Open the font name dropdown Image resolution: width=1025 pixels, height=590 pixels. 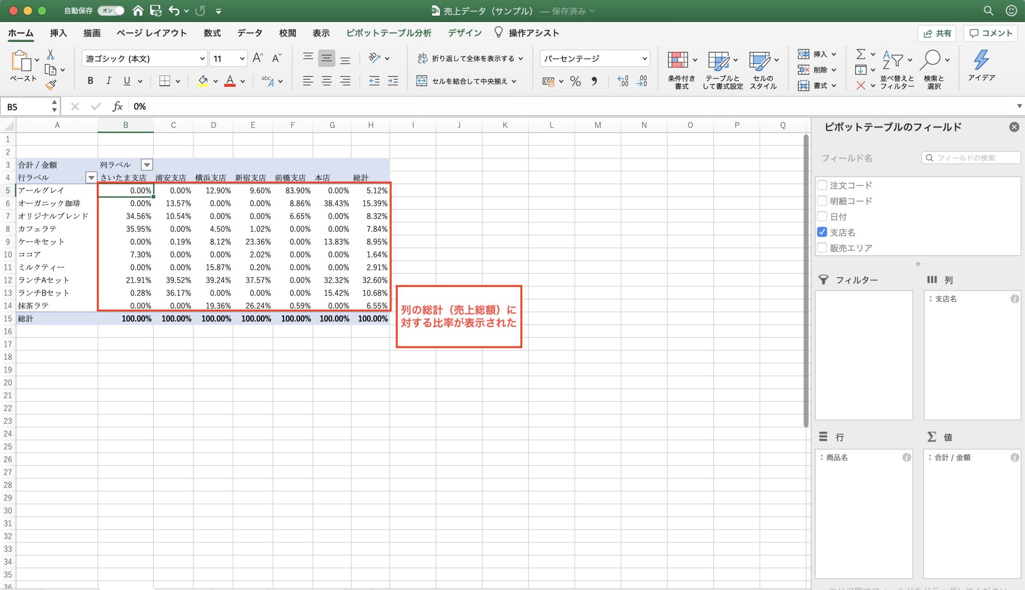[x=202, y=59]
